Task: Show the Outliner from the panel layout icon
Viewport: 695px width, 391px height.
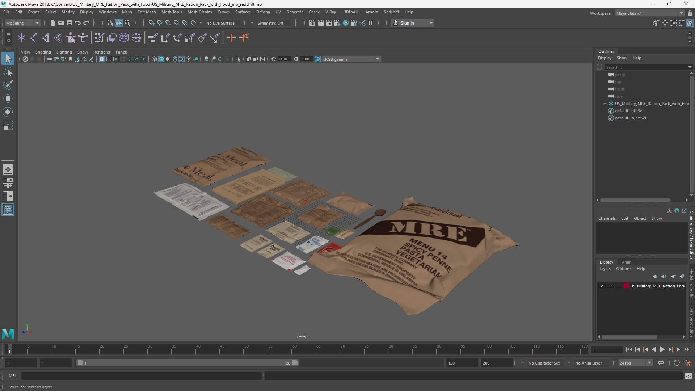Action: pos(8,210)
